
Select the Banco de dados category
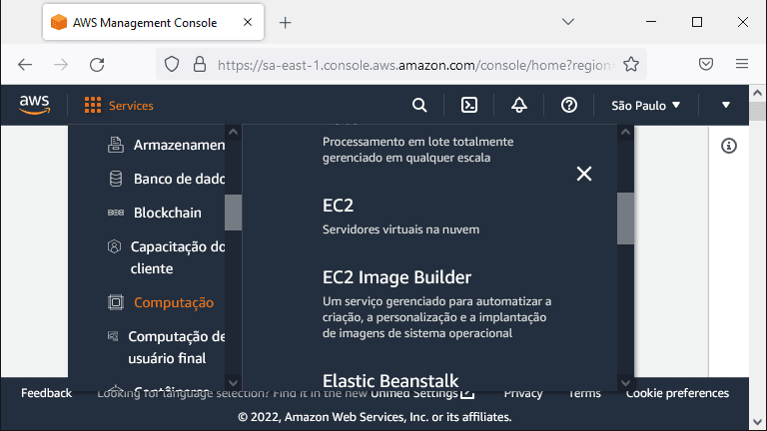tap(166, 179)
